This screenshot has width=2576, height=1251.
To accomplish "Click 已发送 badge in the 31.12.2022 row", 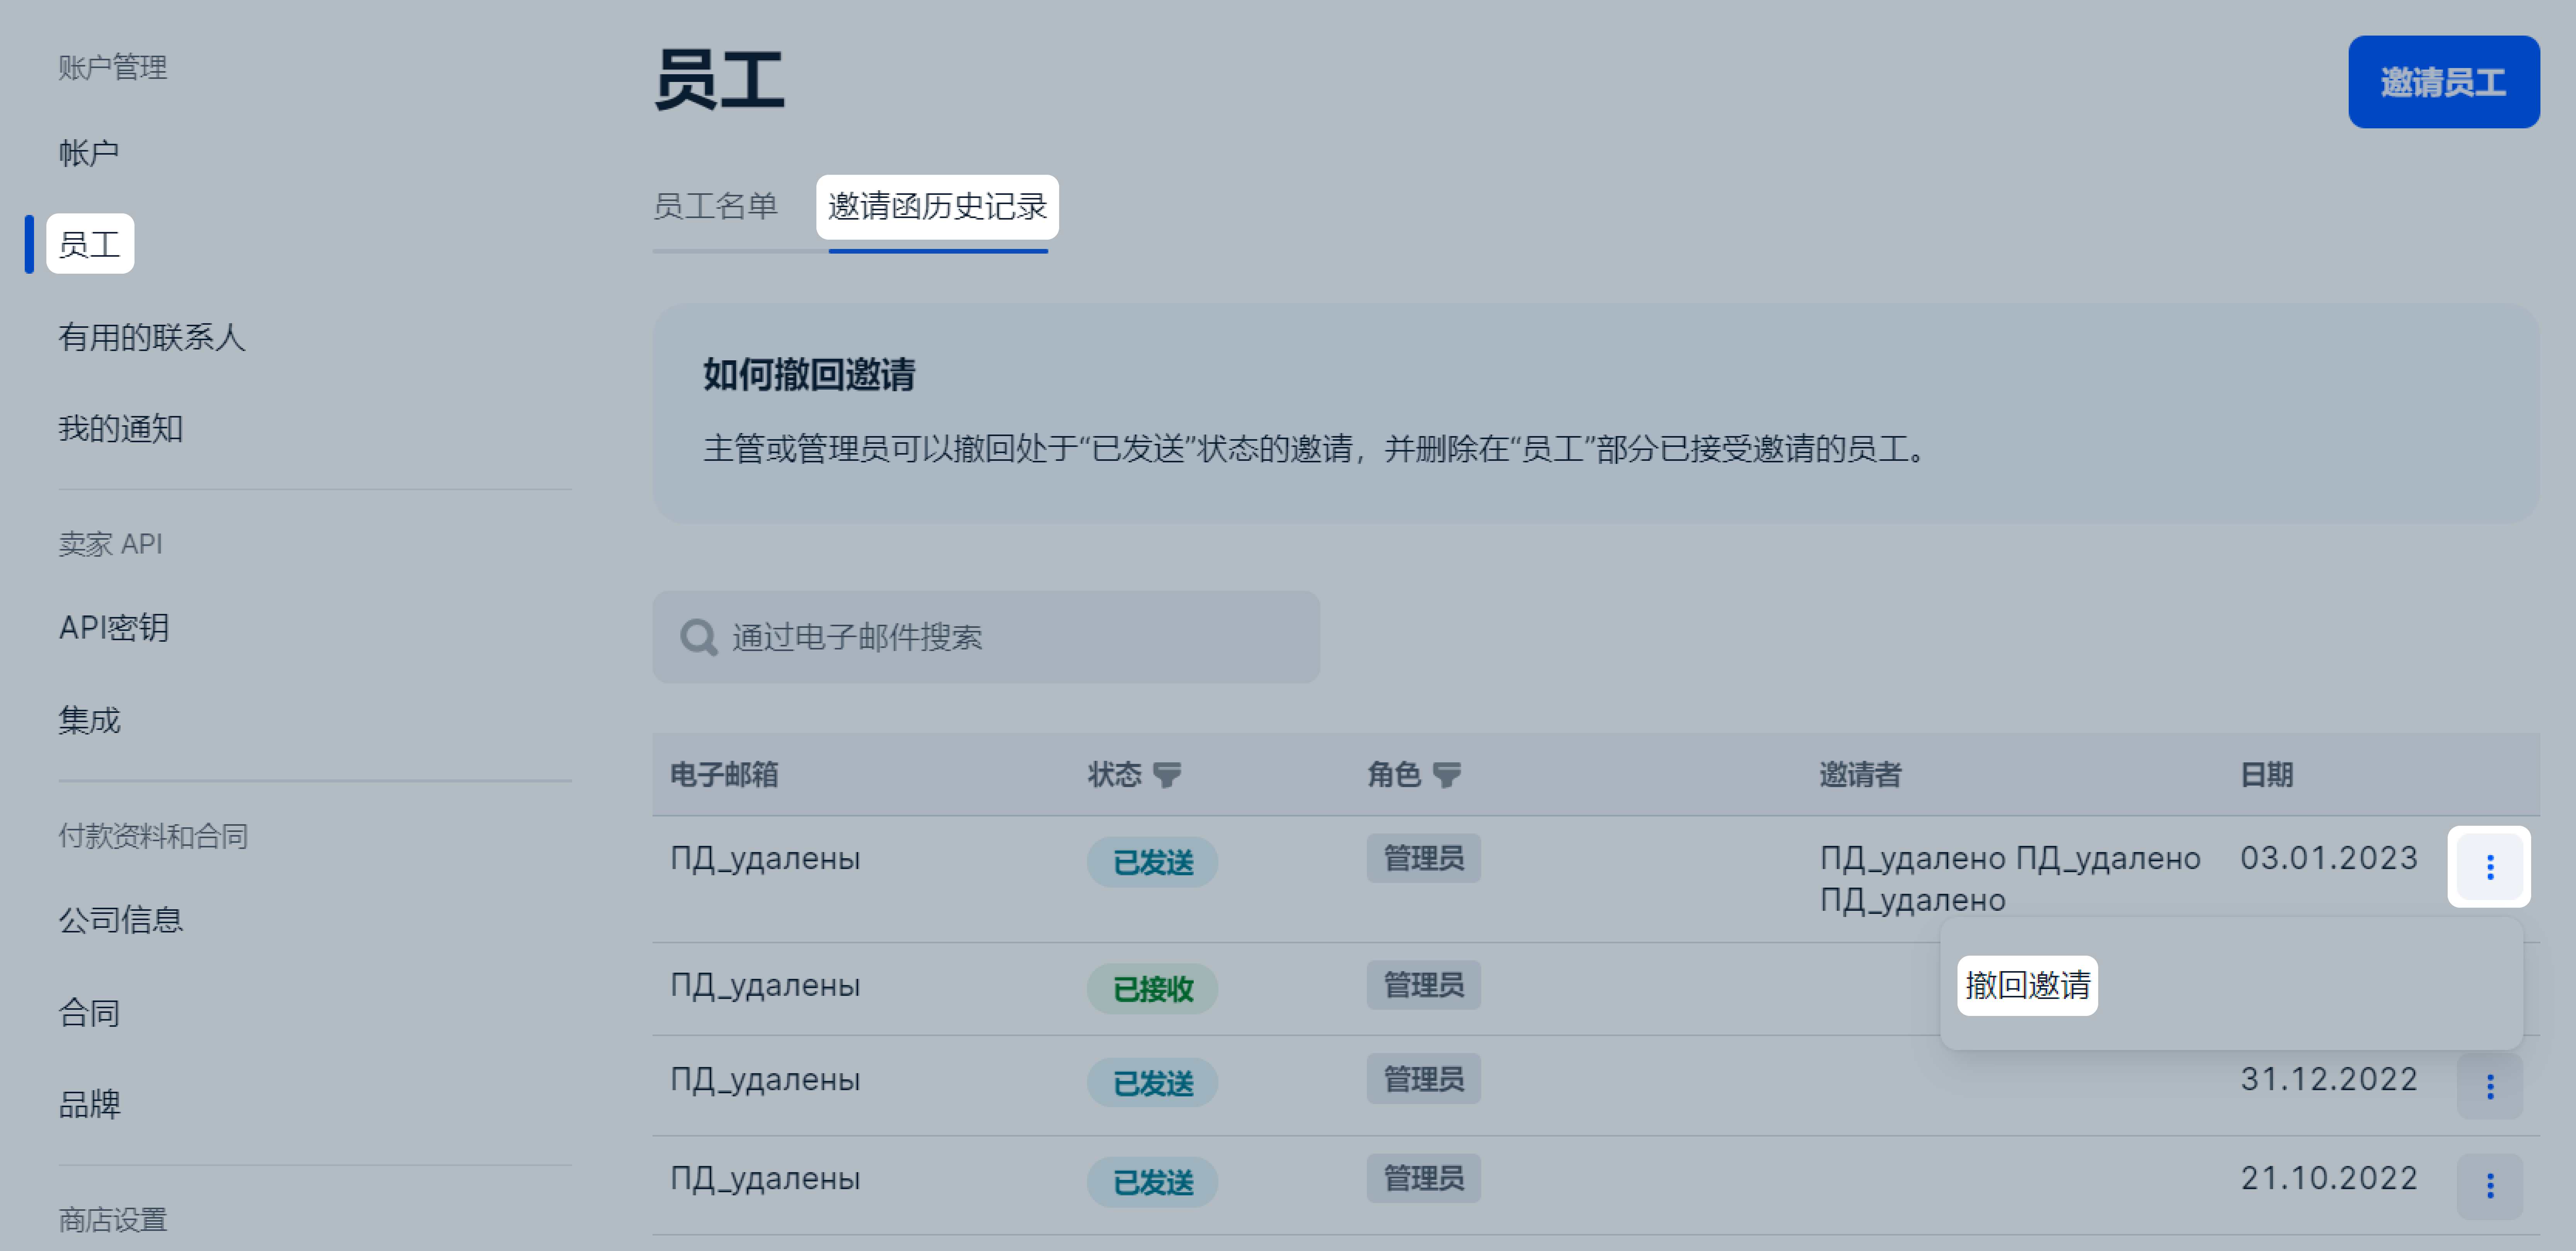I will [x=1152, y=1083].
